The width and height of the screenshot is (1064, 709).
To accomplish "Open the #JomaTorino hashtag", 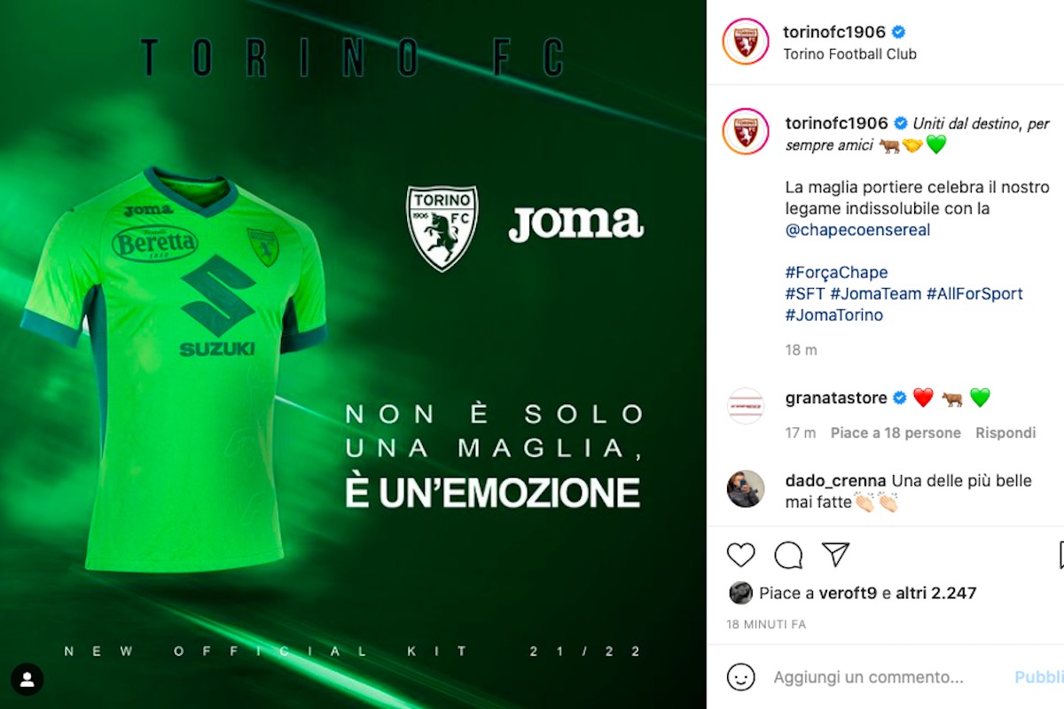I will 834,315.
